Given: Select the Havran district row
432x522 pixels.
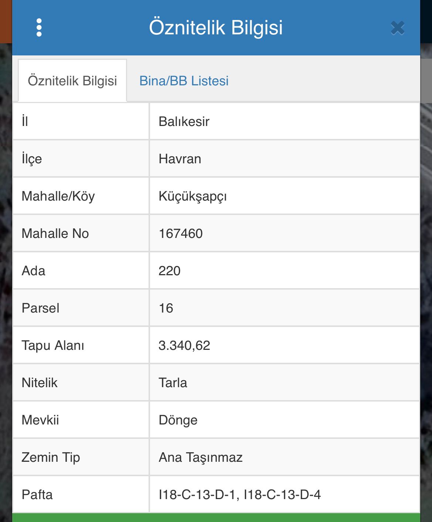Looking at the screenshot, I should [x=180, y=158].
